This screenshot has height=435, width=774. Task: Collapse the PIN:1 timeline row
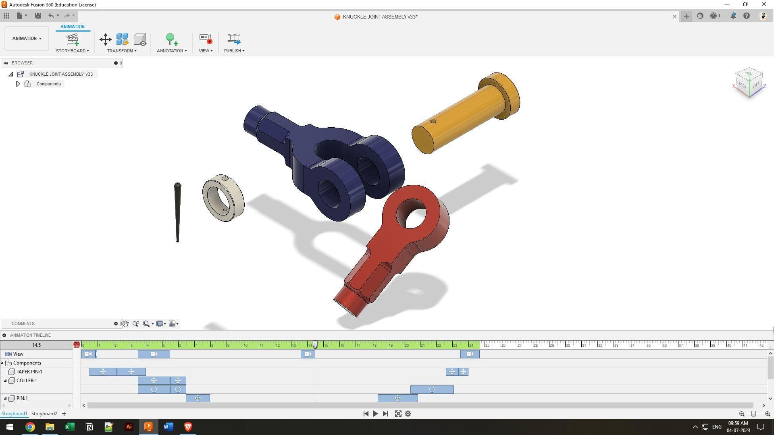tap(5, 398)
